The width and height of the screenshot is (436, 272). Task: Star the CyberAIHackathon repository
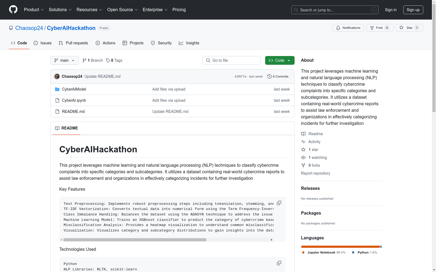409,28
